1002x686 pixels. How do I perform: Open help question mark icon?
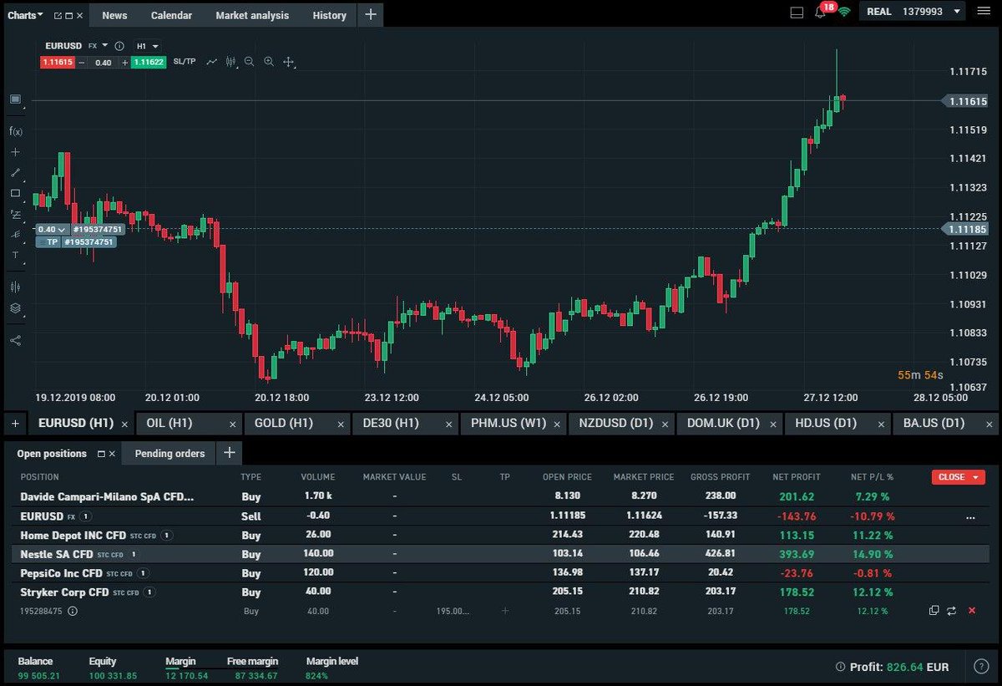click(x=982, y=667)
